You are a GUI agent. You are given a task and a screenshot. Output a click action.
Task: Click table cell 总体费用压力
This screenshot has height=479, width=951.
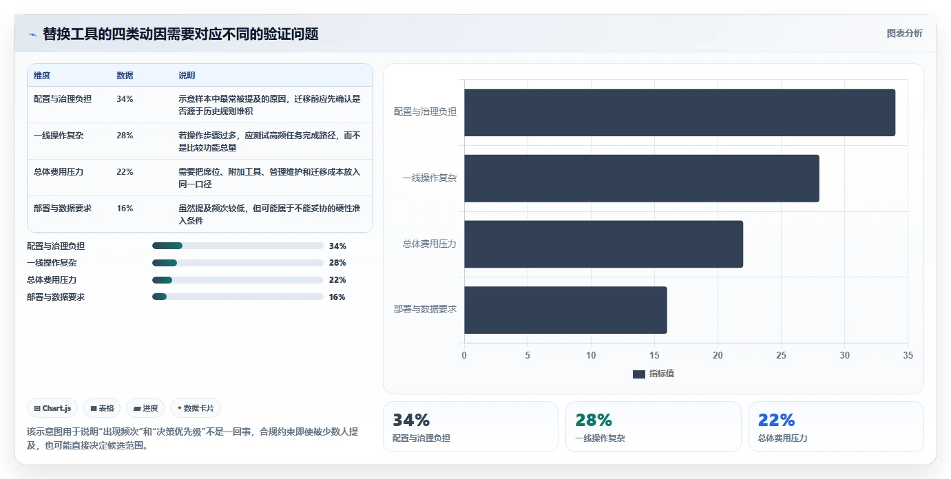[59, 171]
